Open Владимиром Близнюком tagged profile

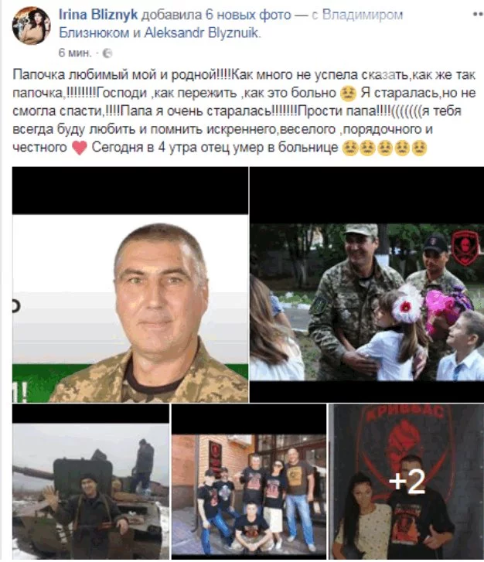pyautogui.click(x=231, y=24)
